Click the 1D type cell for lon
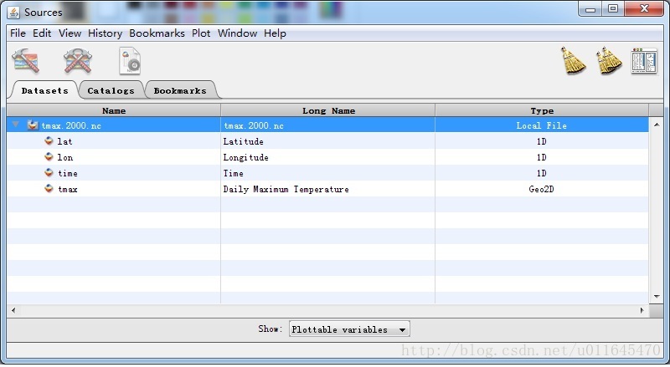Image resolution: width=670 pixels, height=367 pixels. [x=541, y=157]
